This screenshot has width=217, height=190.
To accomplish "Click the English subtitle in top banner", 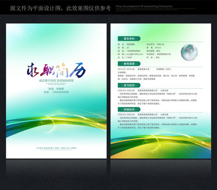I will [x=144, y=6].
